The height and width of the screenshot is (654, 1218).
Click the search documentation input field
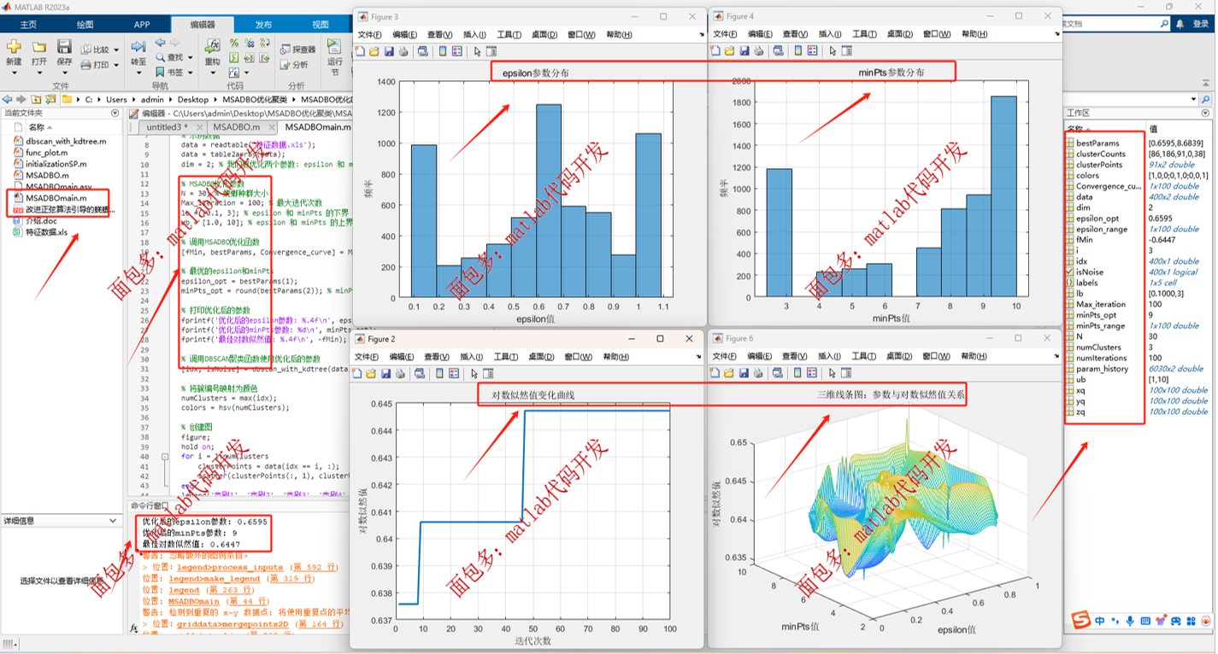[1111, 24]
